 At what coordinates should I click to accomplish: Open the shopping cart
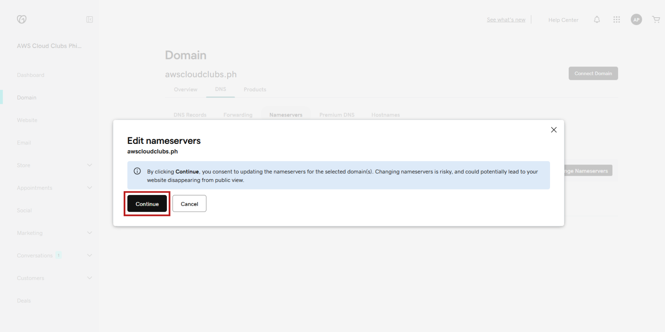(656, 20)
